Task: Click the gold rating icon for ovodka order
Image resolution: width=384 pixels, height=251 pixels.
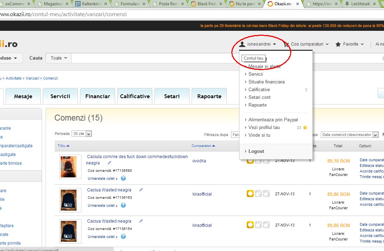Action: point(250,161)
